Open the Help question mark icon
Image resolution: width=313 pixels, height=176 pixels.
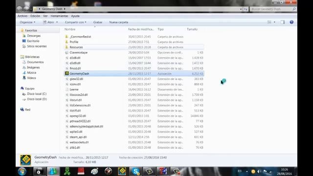click(x=291, y=22)
